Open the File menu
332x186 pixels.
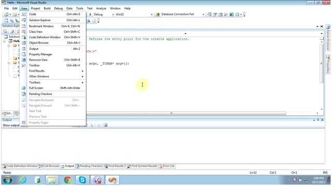point(6,8)
